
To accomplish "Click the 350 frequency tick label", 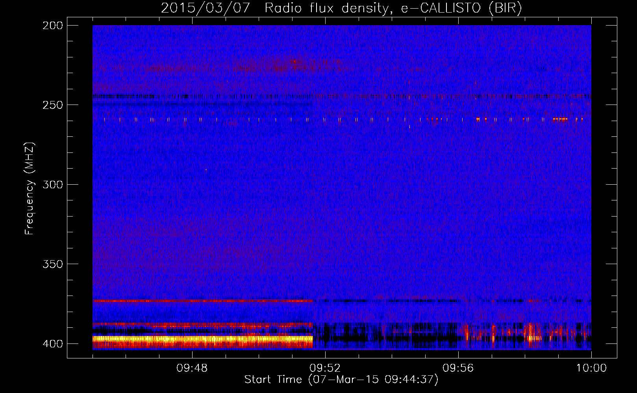I will [x=53, y=264].
